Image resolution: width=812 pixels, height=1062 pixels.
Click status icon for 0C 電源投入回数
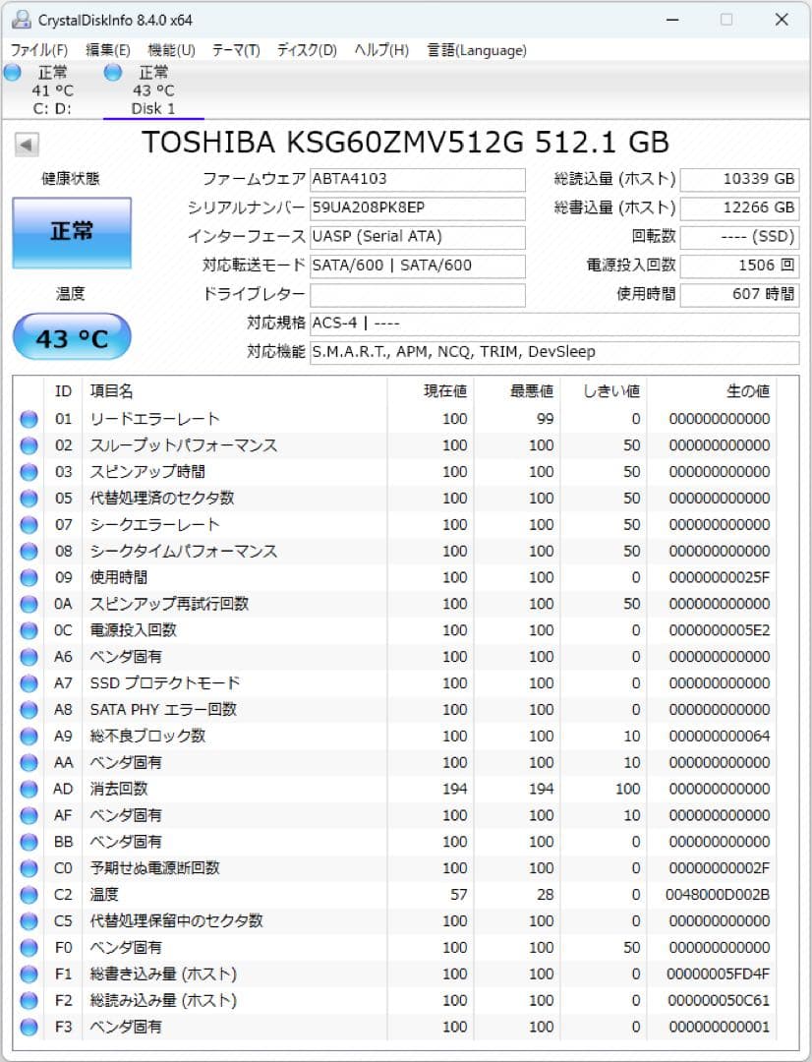[29, 630]
